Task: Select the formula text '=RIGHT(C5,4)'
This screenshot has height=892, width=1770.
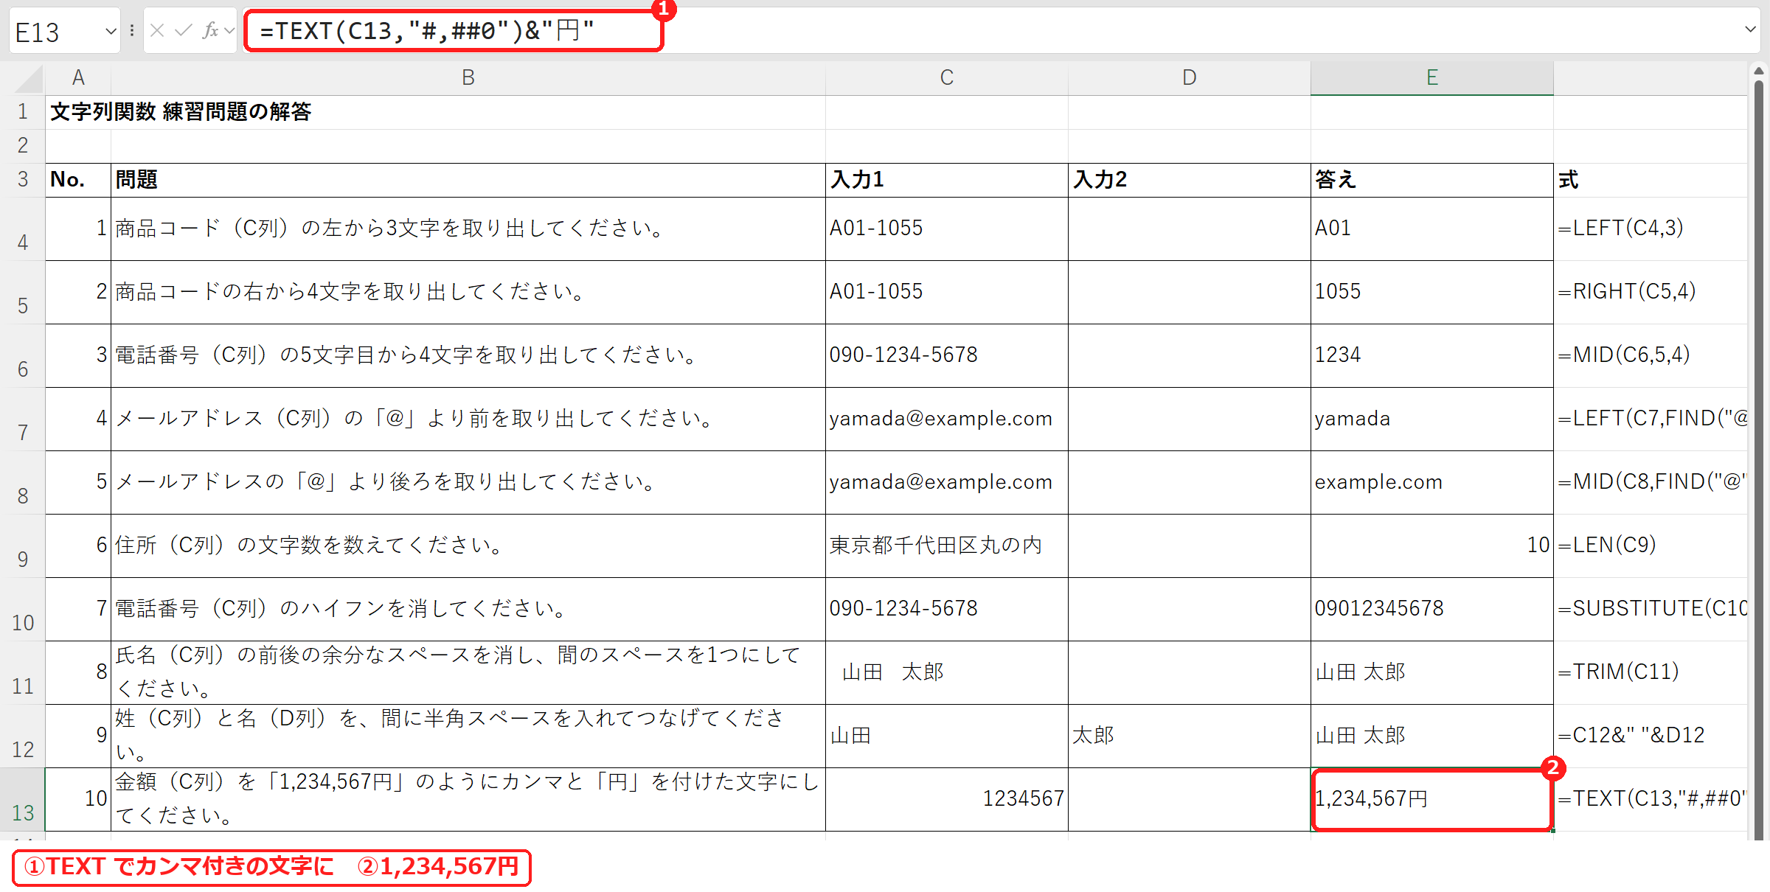Action: pyautogui.click(x=1627, y=292)
